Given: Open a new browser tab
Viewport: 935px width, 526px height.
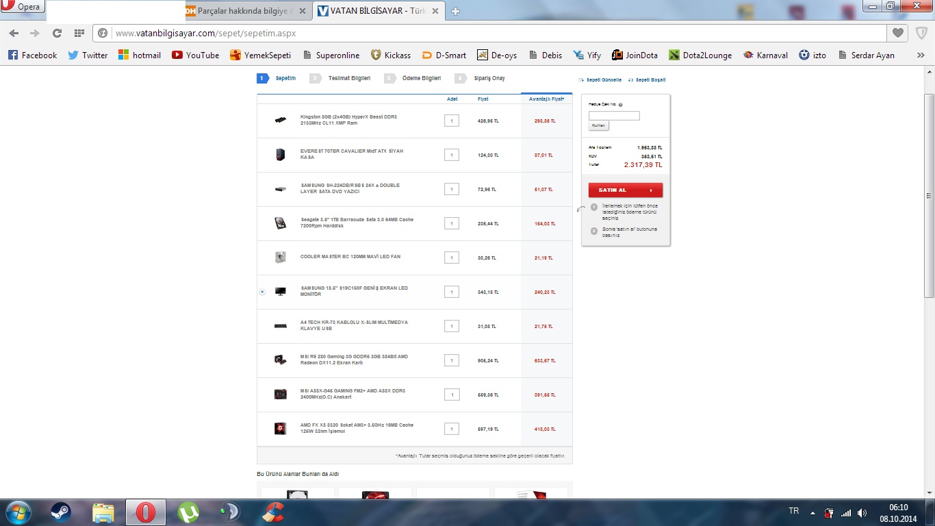Looking at the screenshot, I should 456,11.
